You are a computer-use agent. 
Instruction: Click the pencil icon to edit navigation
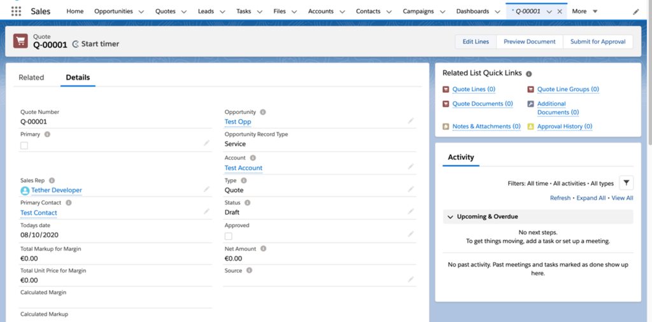click(636, 11)
